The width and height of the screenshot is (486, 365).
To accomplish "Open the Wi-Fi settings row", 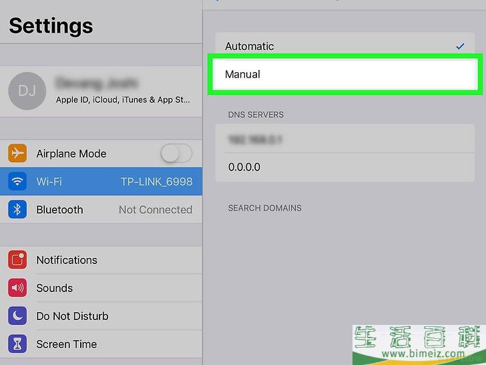I will point(101,181).
